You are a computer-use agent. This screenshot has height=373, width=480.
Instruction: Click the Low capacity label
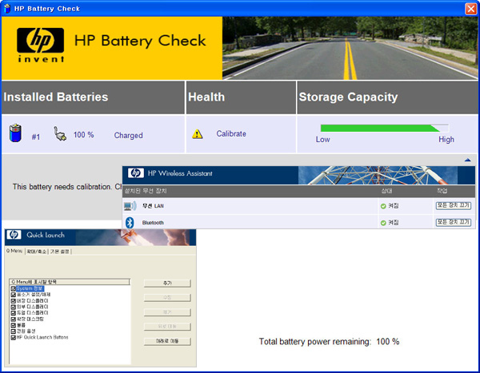pyautogui.click(x=322, y=140)
